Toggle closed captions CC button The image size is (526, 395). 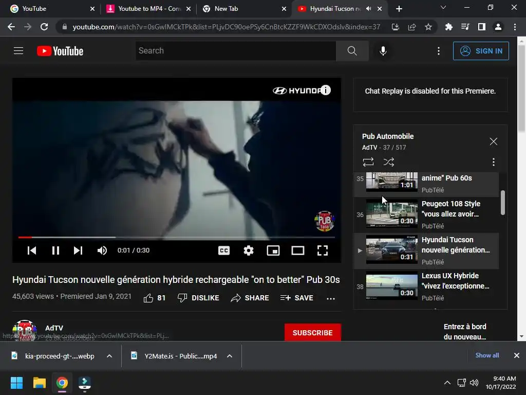pyautogui.click(x=224, y=250)
